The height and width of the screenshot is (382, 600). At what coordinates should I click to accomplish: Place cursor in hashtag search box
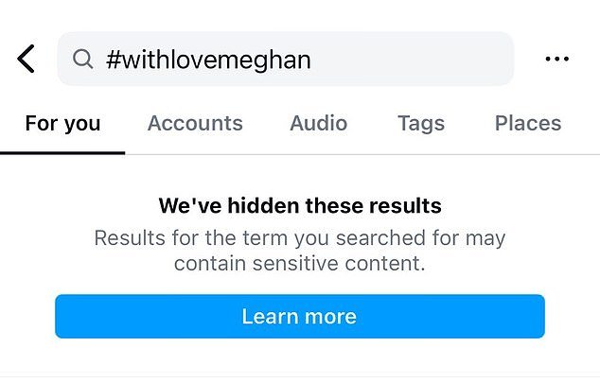(286, 59)
